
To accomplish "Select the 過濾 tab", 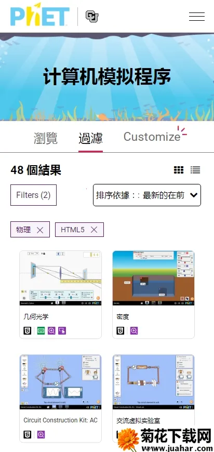I will [x=90, y=138].
